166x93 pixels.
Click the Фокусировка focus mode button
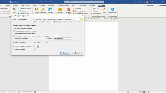[132, 92]
